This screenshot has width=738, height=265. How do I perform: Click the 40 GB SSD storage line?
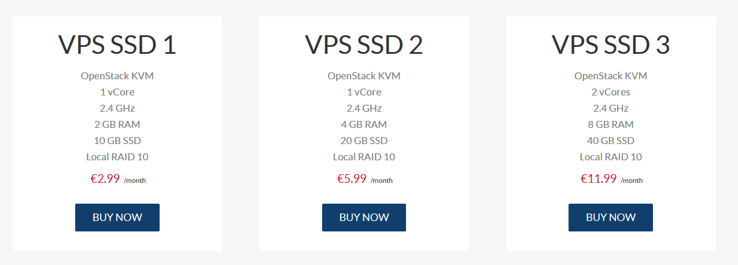(611, 141)
